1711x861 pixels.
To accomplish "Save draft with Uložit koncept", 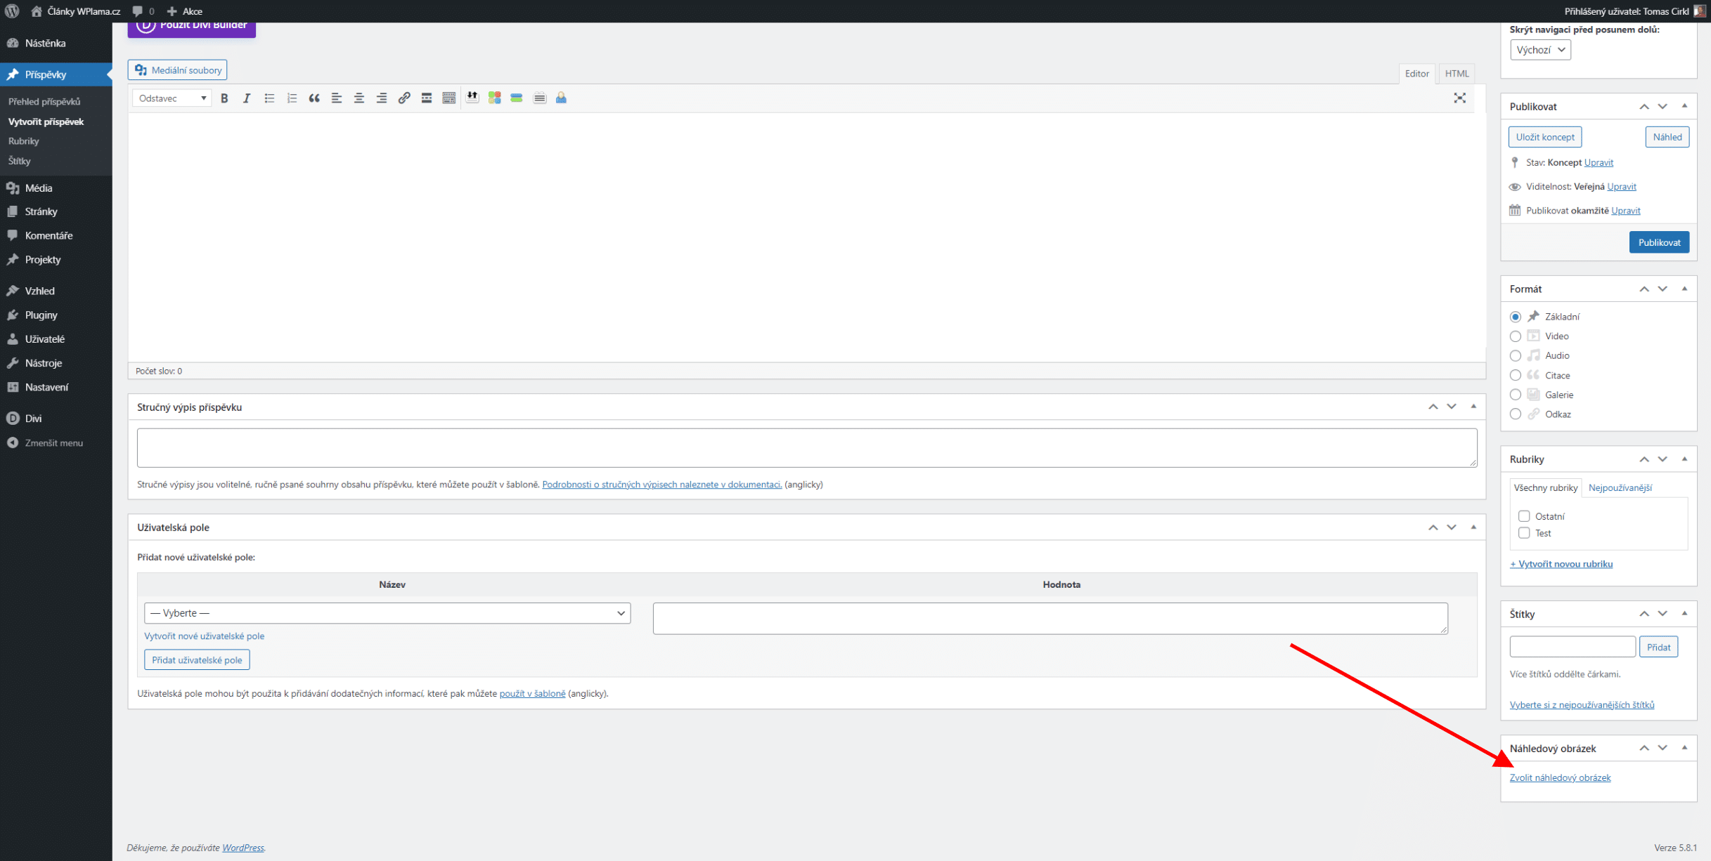I will point(1544,137).
